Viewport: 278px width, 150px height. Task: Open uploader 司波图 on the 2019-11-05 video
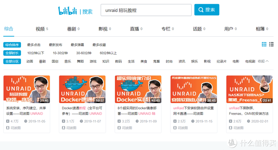(x=16, y=128)
